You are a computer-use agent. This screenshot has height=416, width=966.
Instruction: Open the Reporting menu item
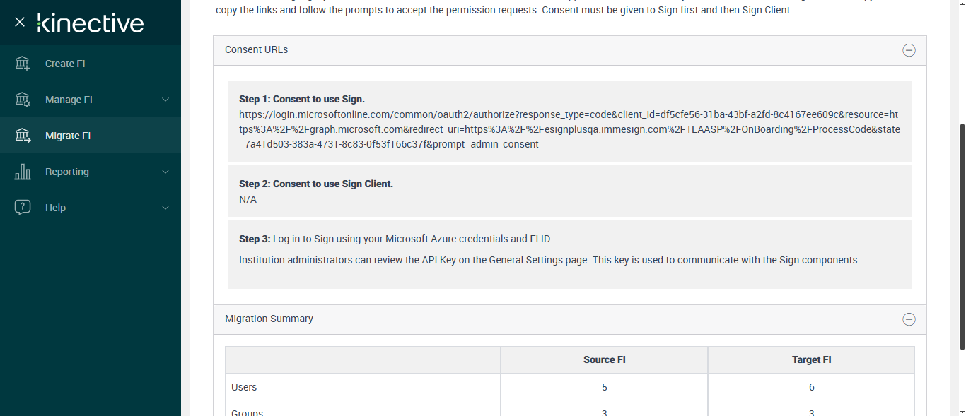click(x=67, y=172)
